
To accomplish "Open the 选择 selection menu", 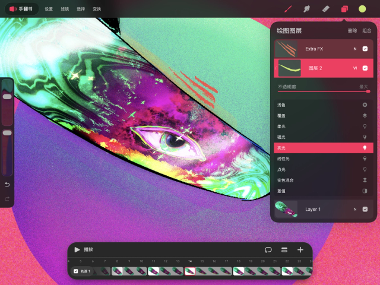I will pyautogui.click(x=81, y=9).
